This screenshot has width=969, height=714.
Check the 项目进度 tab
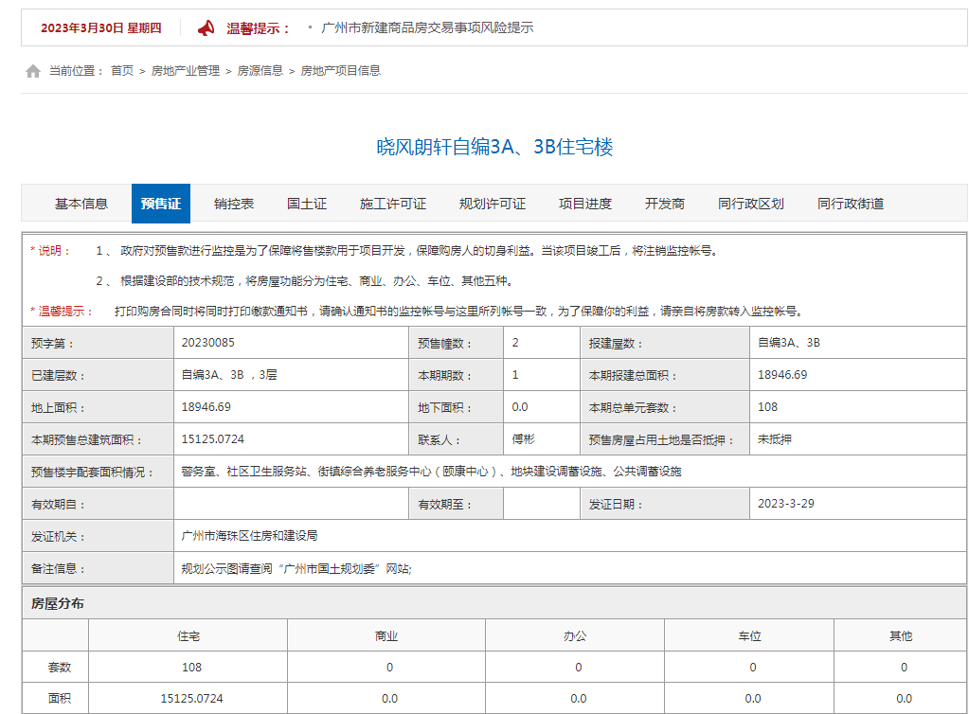[584, 203]
